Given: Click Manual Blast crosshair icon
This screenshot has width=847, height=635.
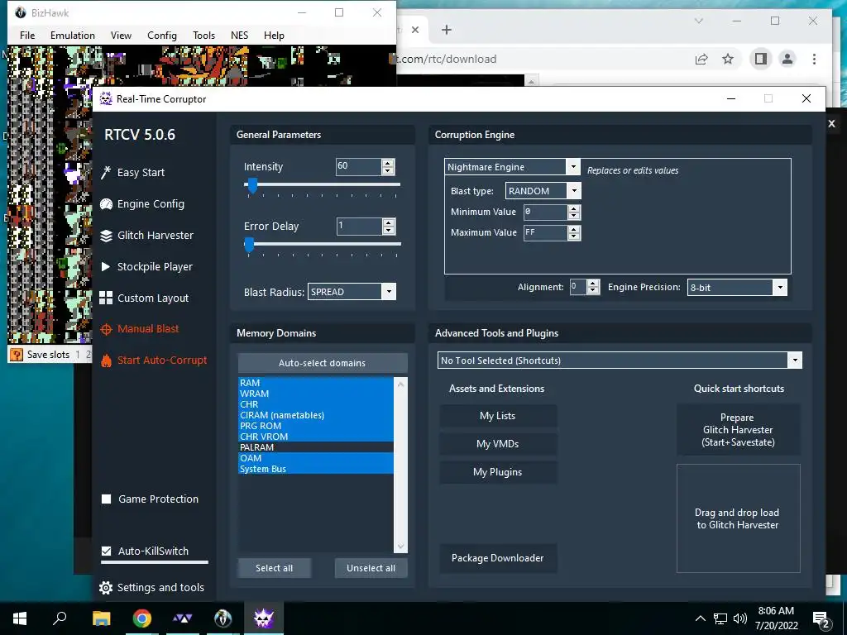Looking at the screenshot, I should pos(107,329).
